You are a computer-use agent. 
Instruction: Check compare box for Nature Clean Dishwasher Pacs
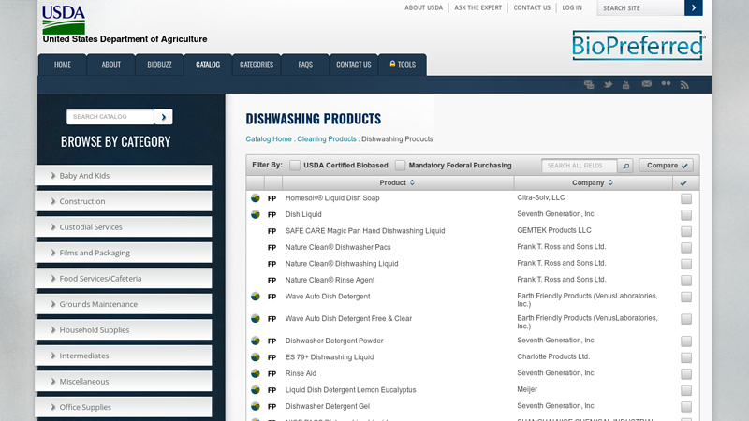click(x=686, y=247)
